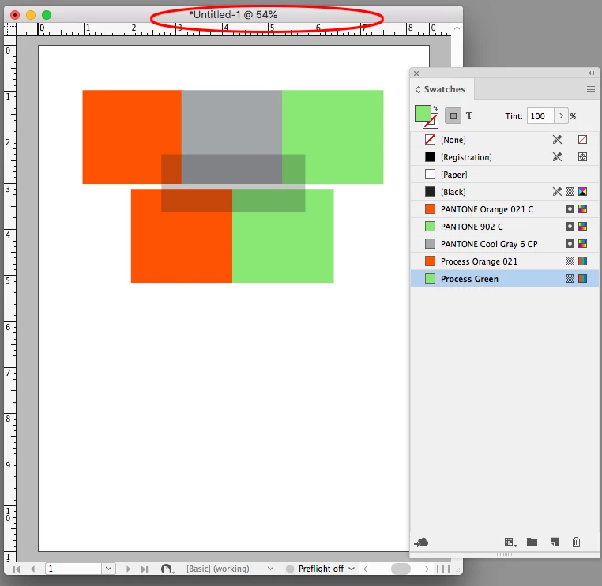Click the Delete Swatch trash icon
Screen dimensions: 602x586
coord(576,542)
